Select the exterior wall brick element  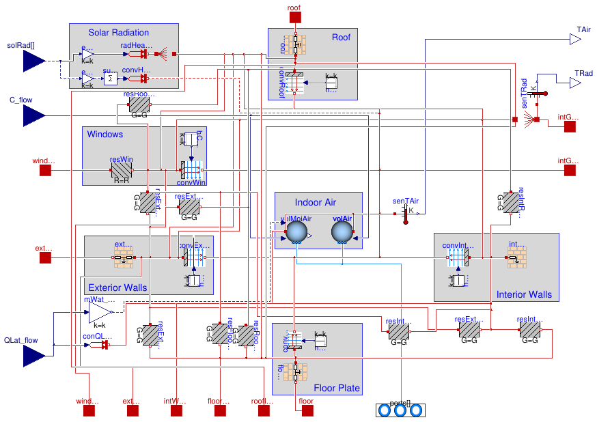tap(124, 257)
